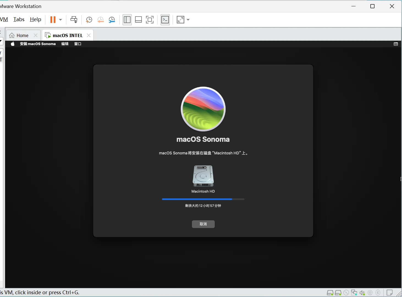Image resolution: width=402 pixels, height=297 pixels.
Task: Toggle the console view button
Action: pyautogui.click(x=165, y=20)
